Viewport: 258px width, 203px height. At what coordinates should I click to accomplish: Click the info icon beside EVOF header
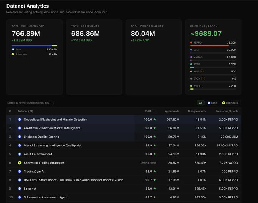click(154, 112)
